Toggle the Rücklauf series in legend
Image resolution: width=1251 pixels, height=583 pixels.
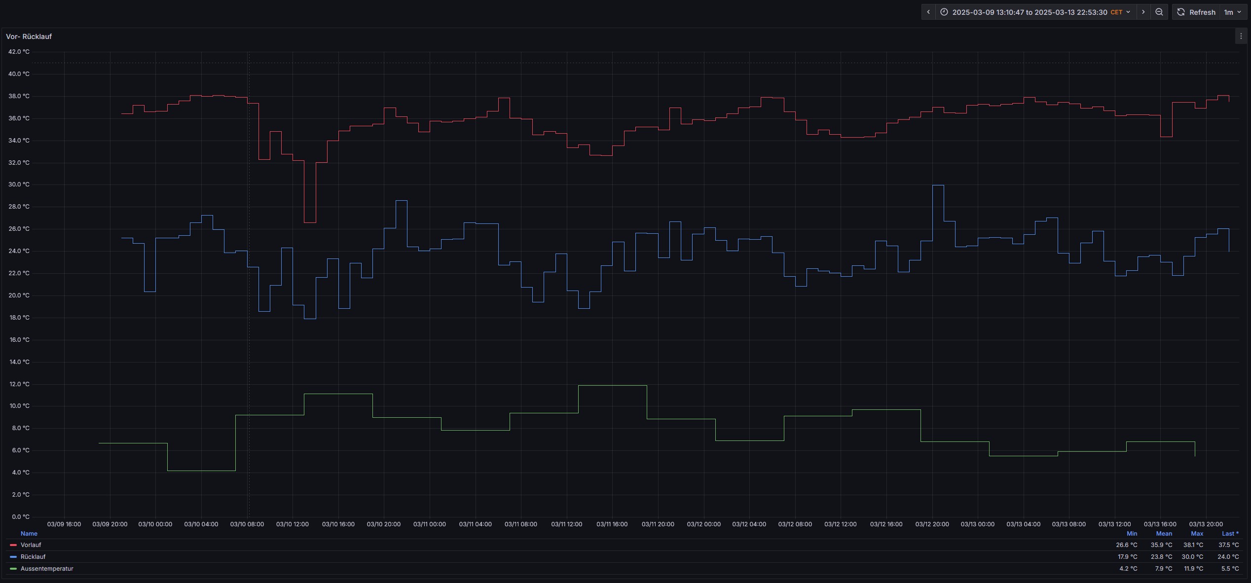coord(33,557)
